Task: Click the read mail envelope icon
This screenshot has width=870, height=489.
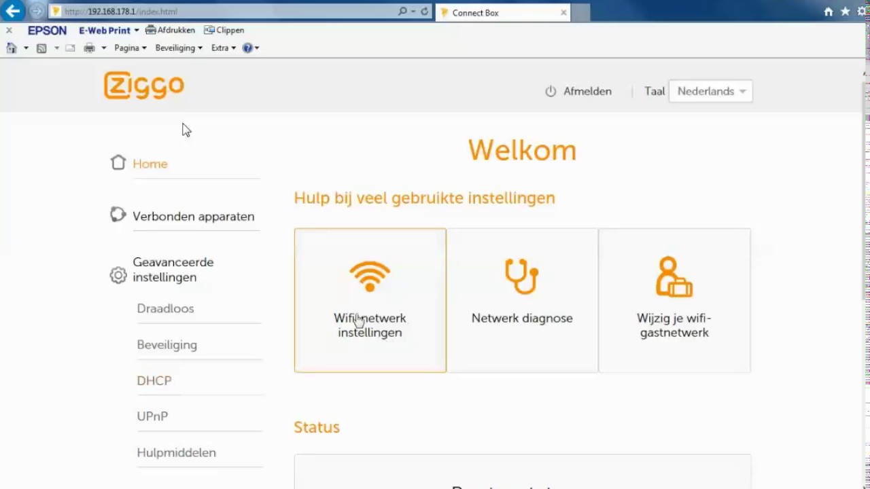Action: (x=70, y=48)
